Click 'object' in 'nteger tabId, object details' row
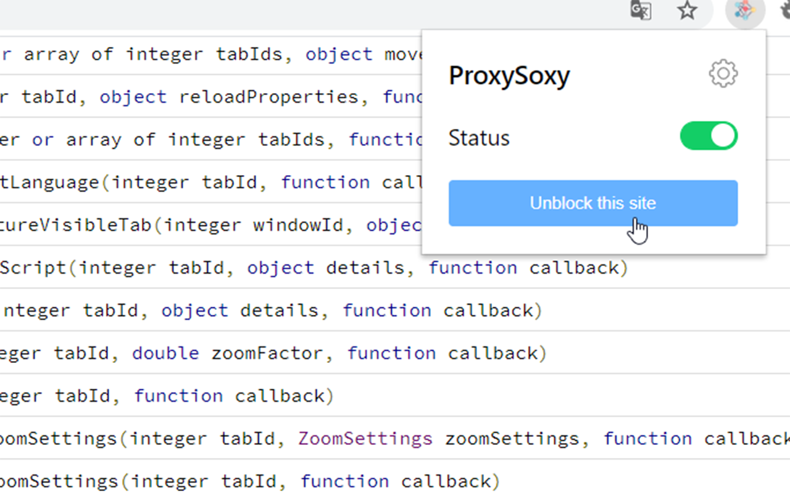790x493 pixels. 194,310
